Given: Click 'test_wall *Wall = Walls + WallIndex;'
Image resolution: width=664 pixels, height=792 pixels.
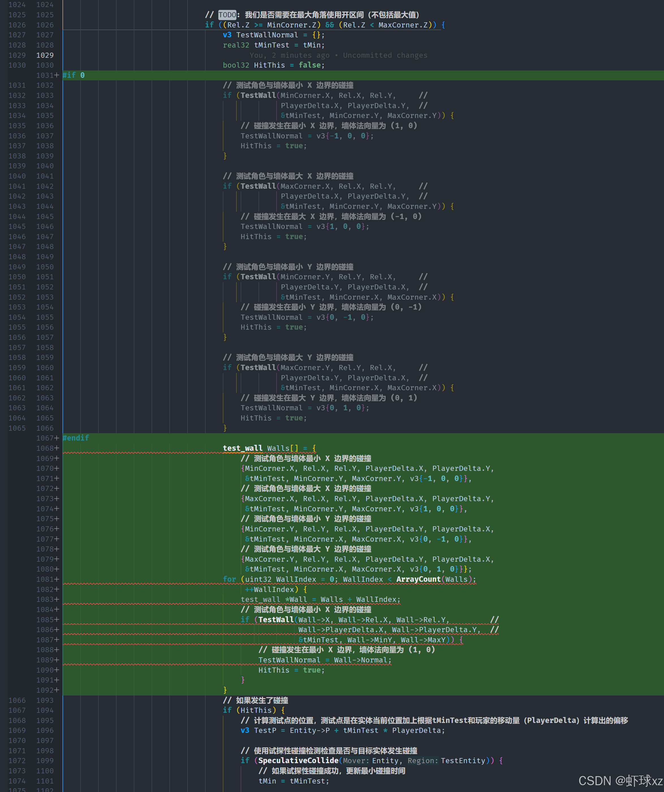Looking at the screenshot, I should 321,600.
